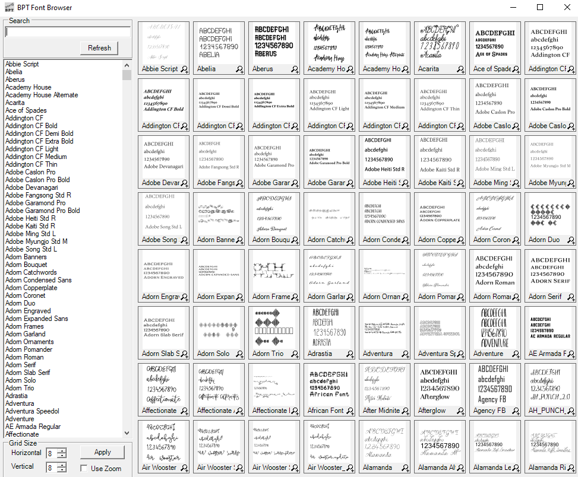The width and height of the screenshot is (578, 477).
Task: Decrease the Horizontal grid size with down arrow
Action: 62,455
